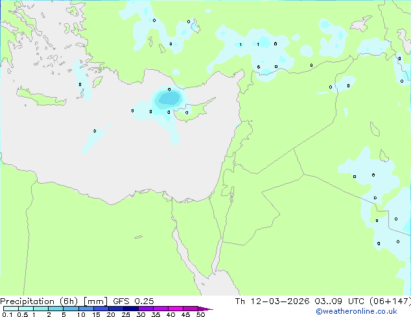Click the 2–5 mm legend swatch
Image resolution: width=411 pixels, height=317 pixels.
(56, 309)
